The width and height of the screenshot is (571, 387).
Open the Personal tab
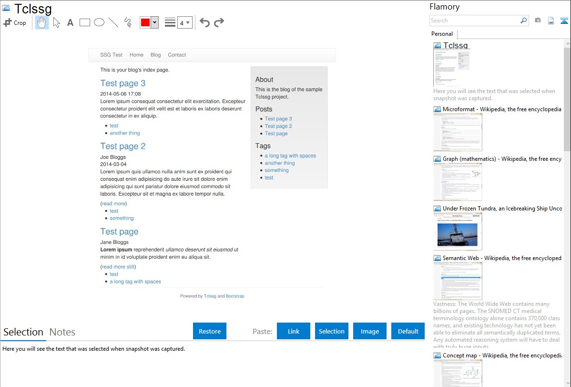point(442,34)
